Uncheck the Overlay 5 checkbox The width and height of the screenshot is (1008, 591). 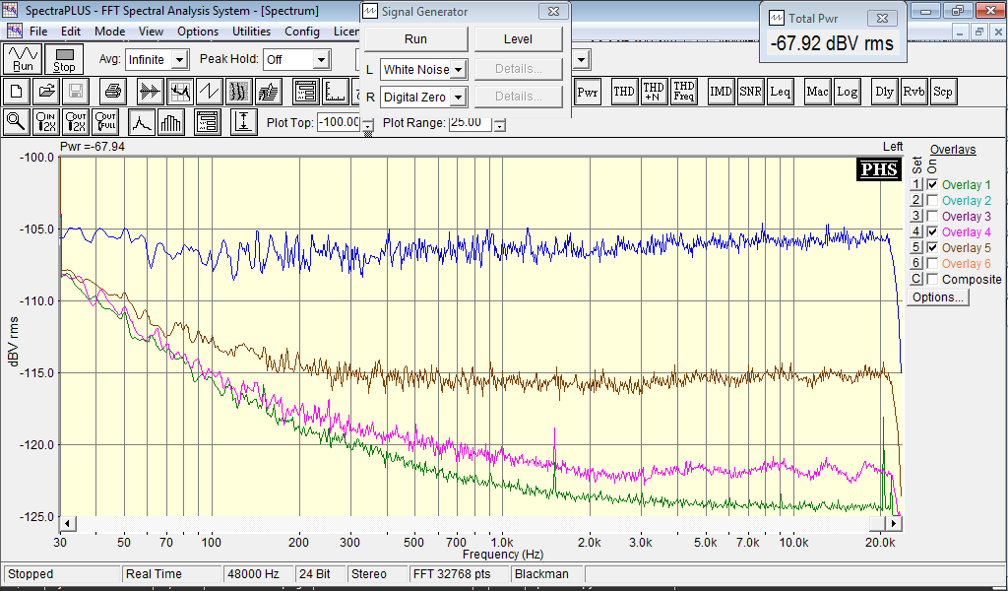point(933,247)
